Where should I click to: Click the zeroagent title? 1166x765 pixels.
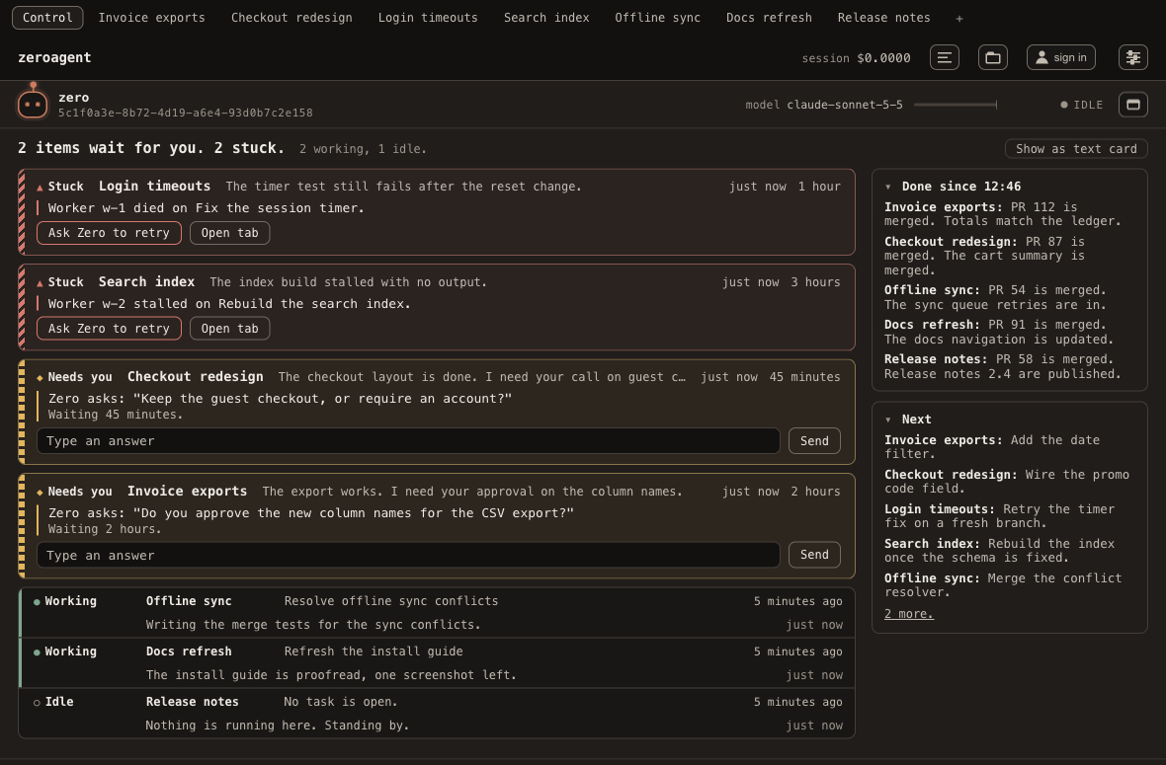point(54,57)
